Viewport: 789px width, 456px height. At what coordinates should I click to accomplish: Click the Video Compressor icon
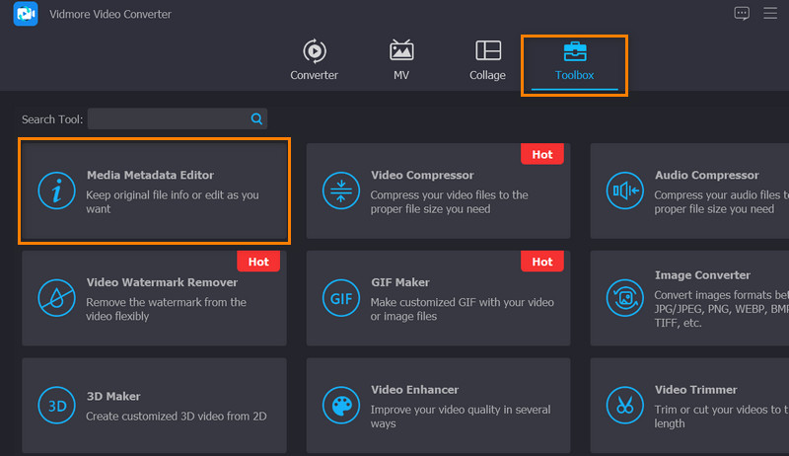pyautogui.click(x=339, y=190)
